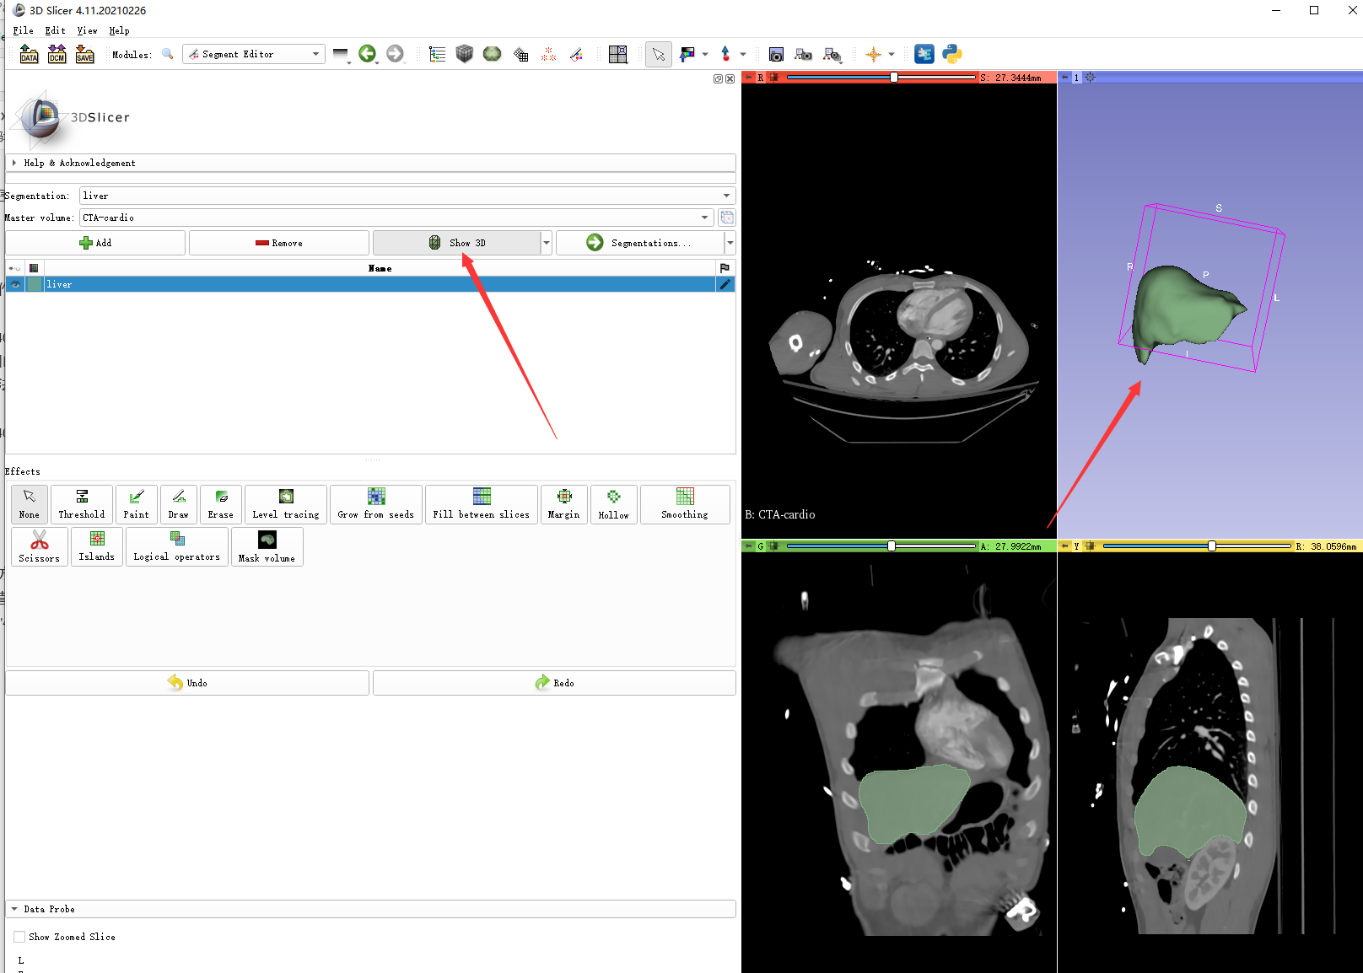The image size is (1363, 973).
Task: Open the File menu
Action: pos(23,30)
